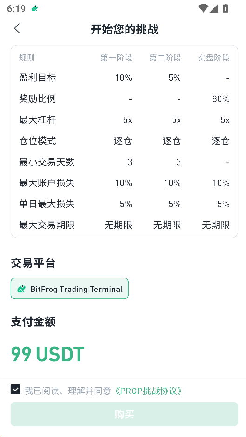Image resolution: width=246 pixels, height=437 pixels.
Task: Click the 实盘阶段 column header
Action: [x=214, y=58]
